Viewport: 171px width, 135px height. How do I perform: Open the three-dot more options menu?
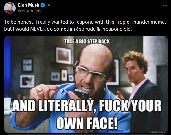(165, 5)
